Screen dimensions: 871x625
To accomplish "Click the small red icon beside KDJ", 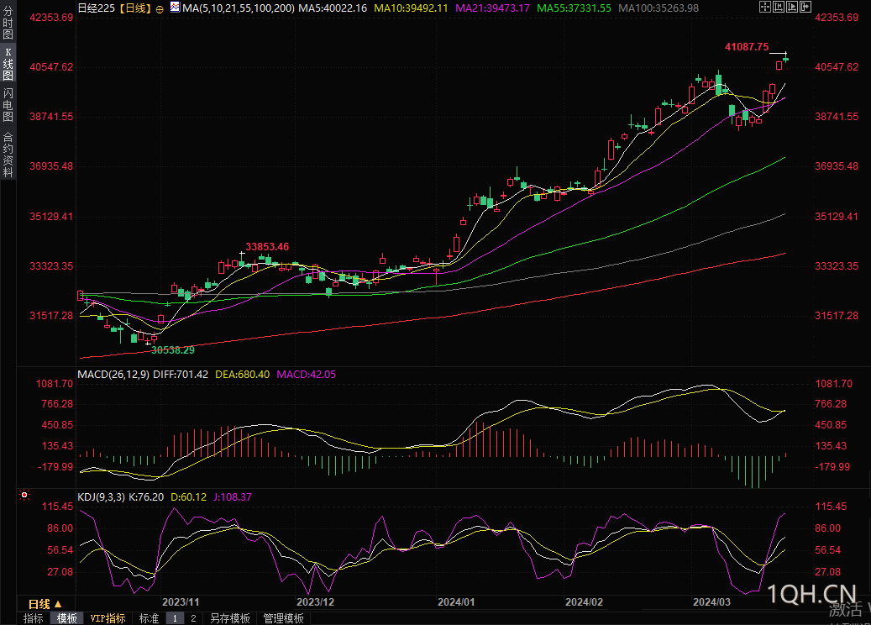I will tap(24, 496).
